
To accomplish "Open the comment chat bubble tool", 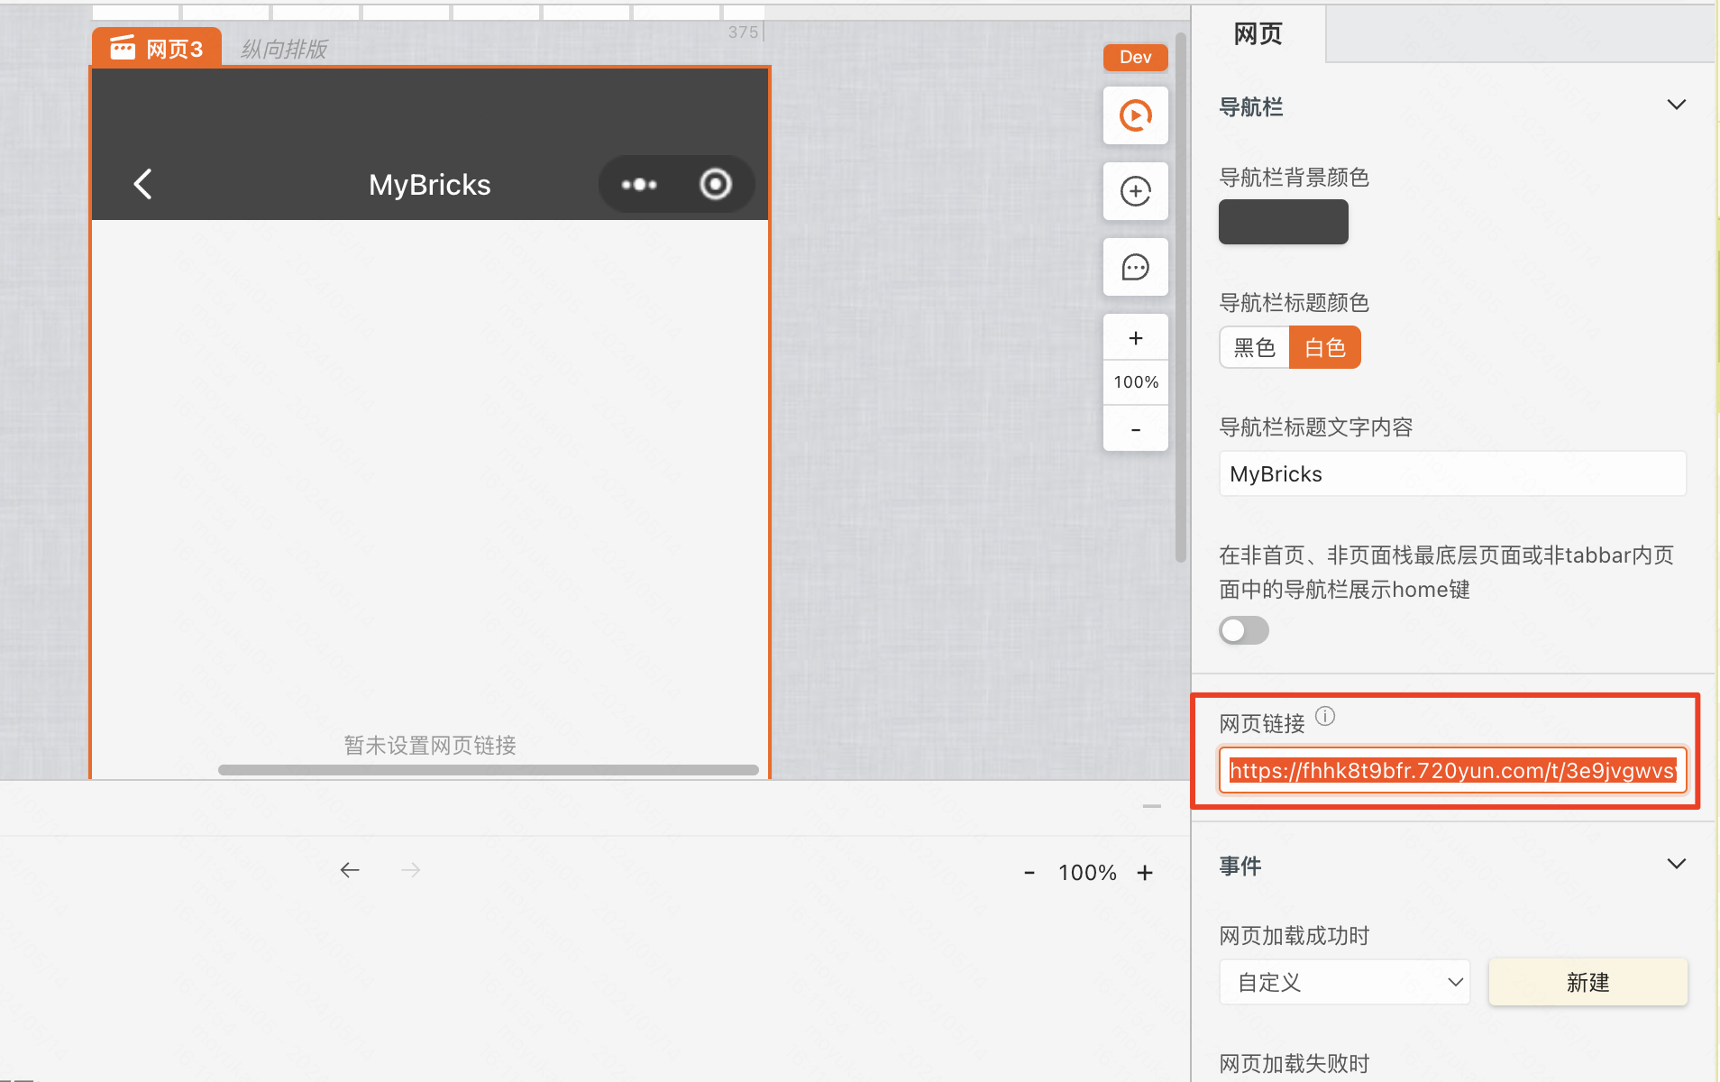I will (x=1136, y=267).
